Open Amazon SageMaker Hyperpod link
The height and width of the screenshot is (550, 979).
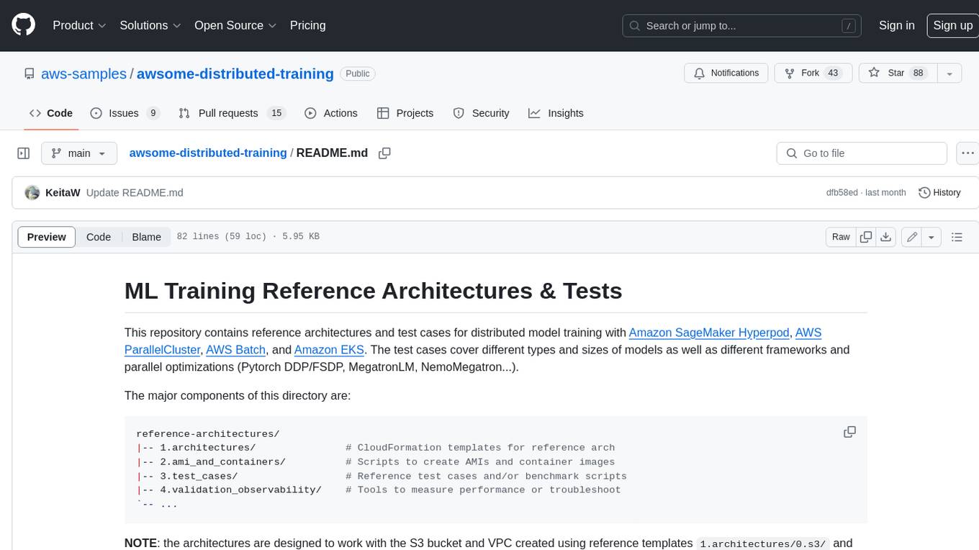(x=709, y=333)
